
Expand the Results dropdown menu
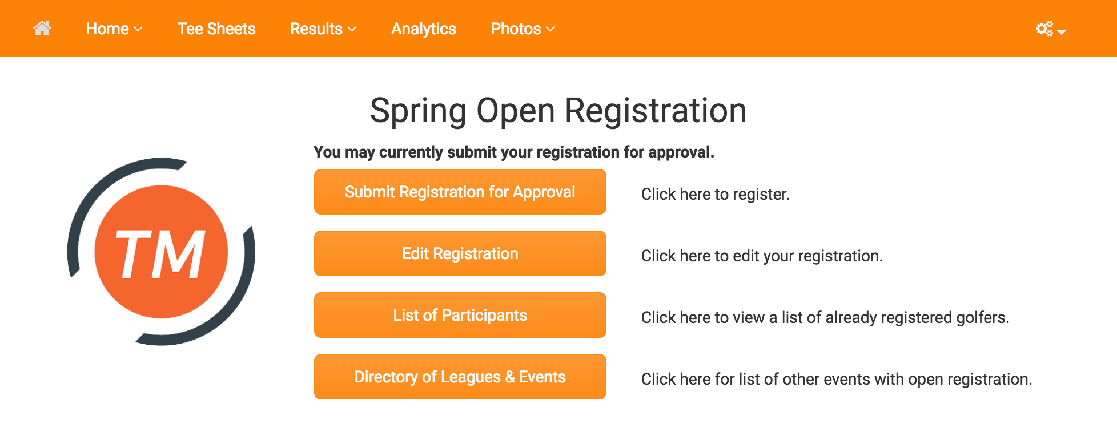pos(323,29)
